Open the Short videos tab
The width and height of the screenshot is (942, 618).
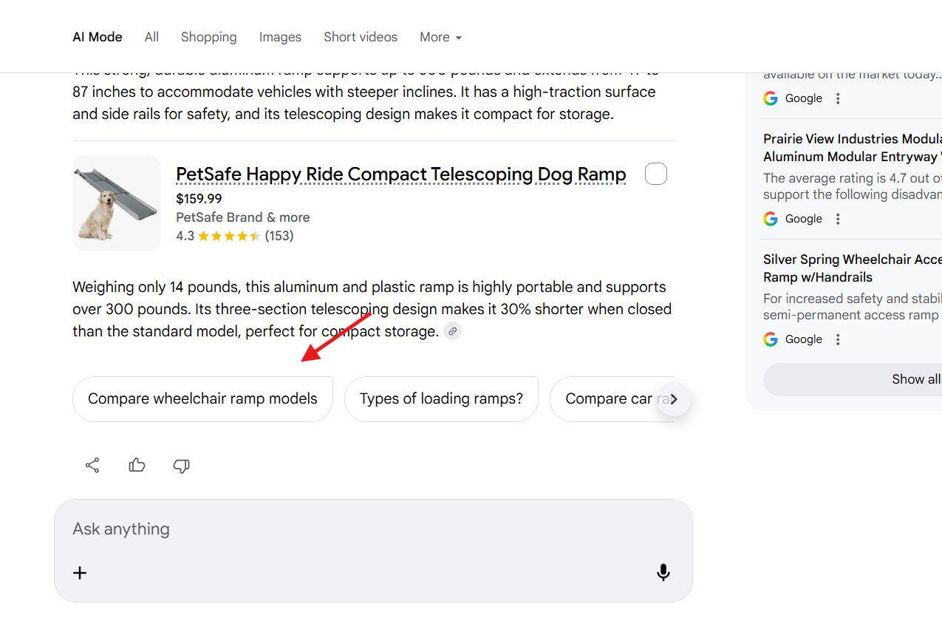pyautogui.click(x=361, y=37)
